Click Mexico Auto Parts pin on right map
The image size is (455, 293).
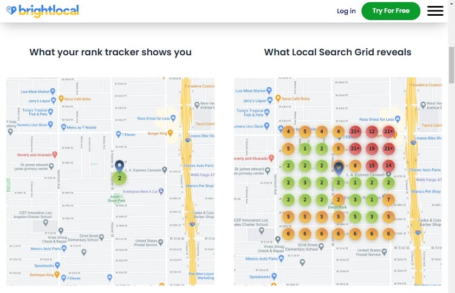coord(281,258)
